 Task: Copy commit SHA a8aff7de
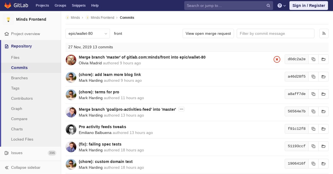(313, 94)
